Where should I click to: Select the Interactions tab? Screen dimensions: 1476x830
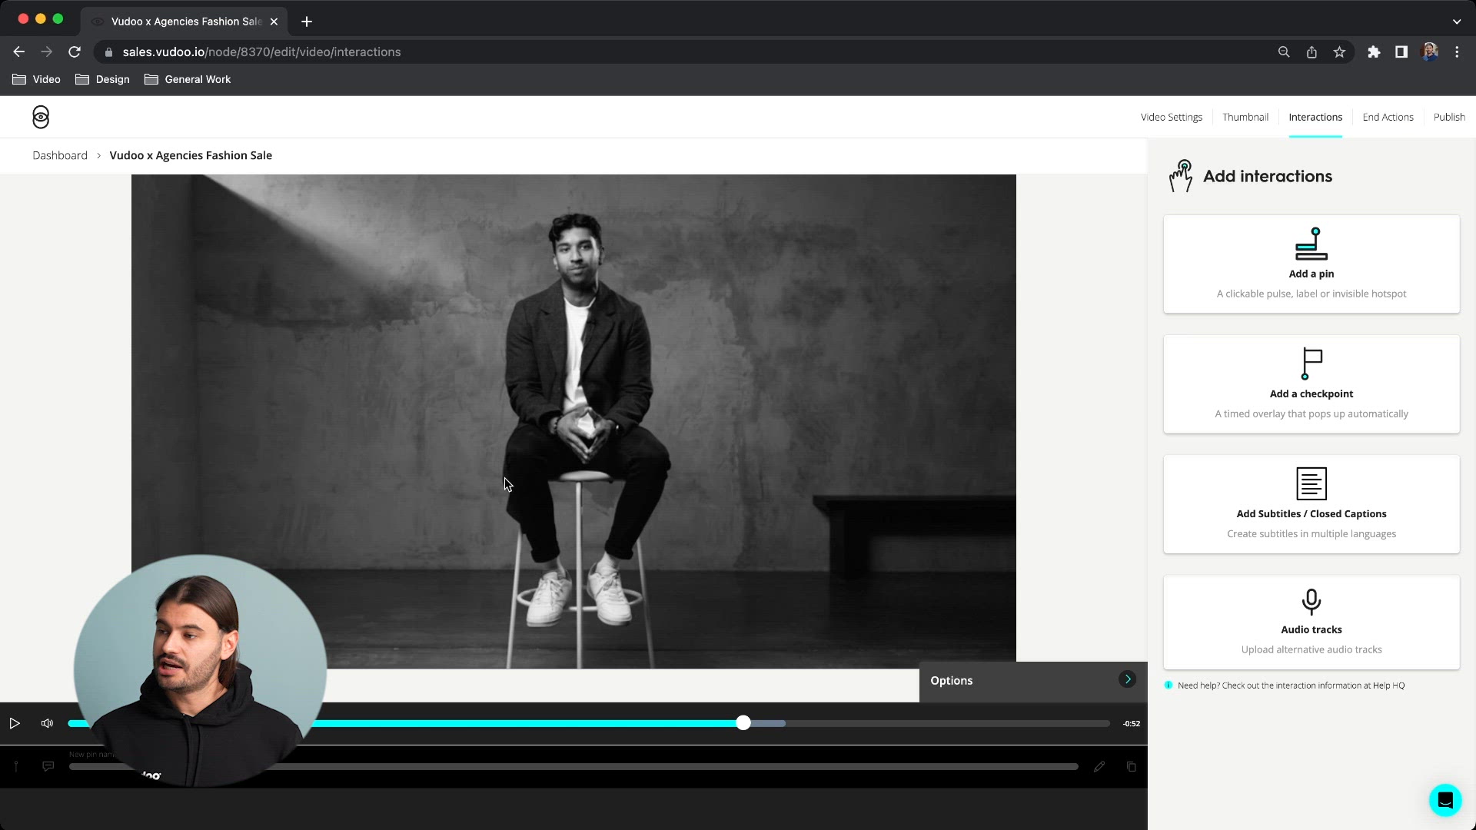[x=1315, y=117]
